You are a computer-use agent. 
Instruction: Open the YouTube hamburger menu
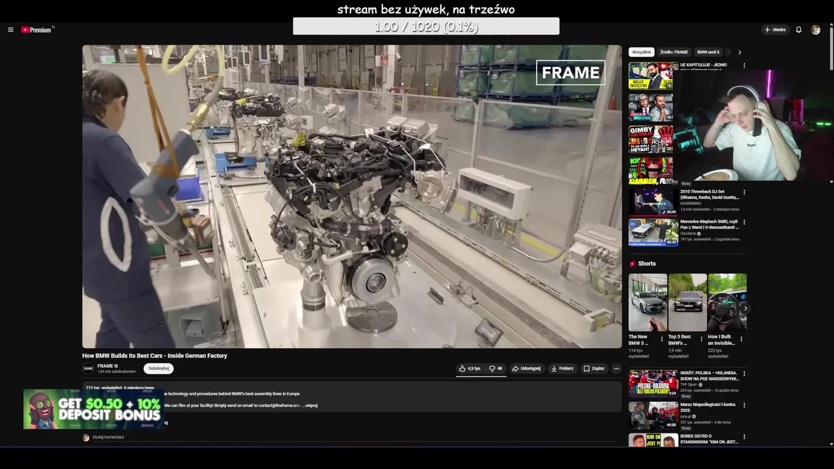(10, 30)
